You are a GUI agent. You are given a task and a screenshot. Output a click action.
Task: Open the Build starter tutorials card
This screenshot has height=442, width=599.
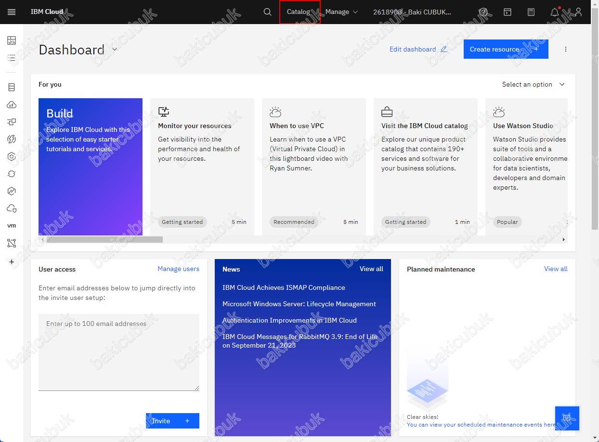91,167
